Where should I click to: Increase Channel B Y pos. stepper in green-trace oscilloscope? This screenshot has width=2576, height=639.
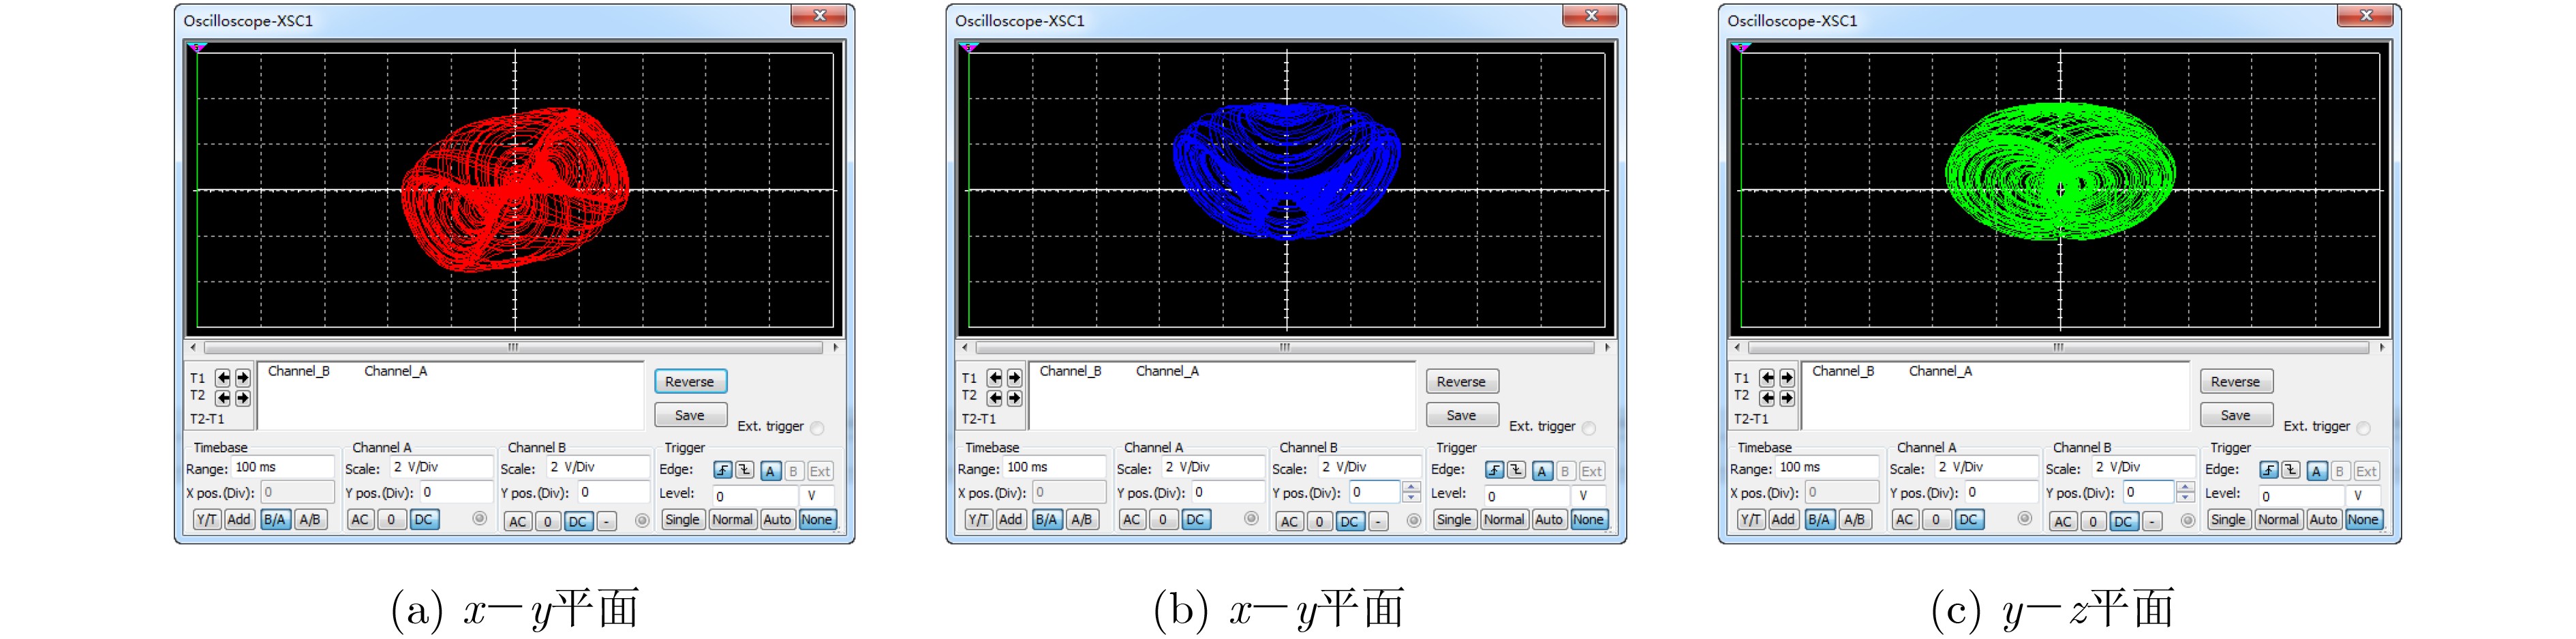tap(2186, 487)
